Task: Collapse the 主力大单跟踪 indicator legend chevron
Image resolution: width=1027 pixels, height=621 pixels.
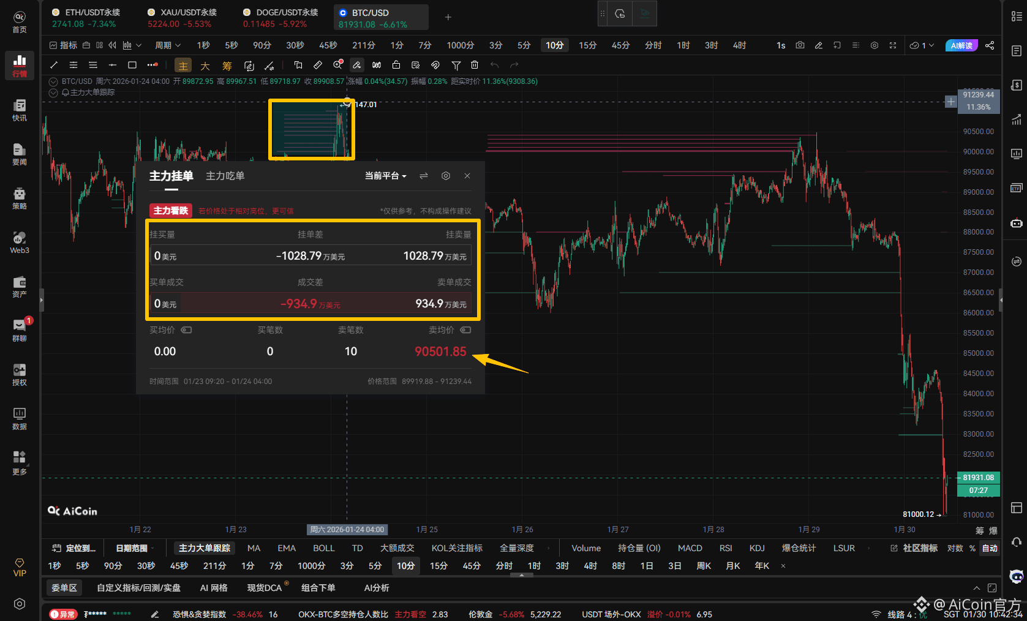Action: coord(53,92)
